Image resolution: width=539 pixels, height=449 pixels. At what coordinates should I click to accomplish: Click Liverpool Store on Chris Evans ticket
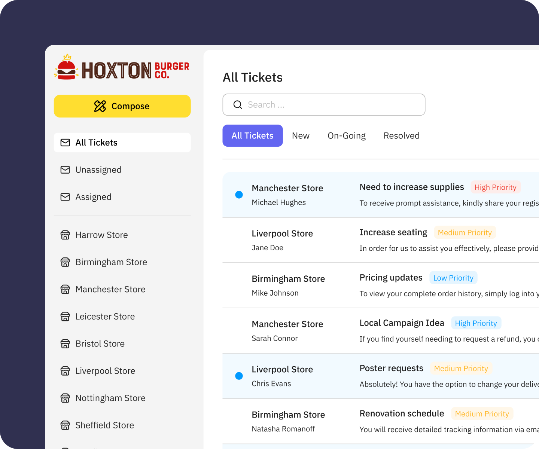[282, 369]
